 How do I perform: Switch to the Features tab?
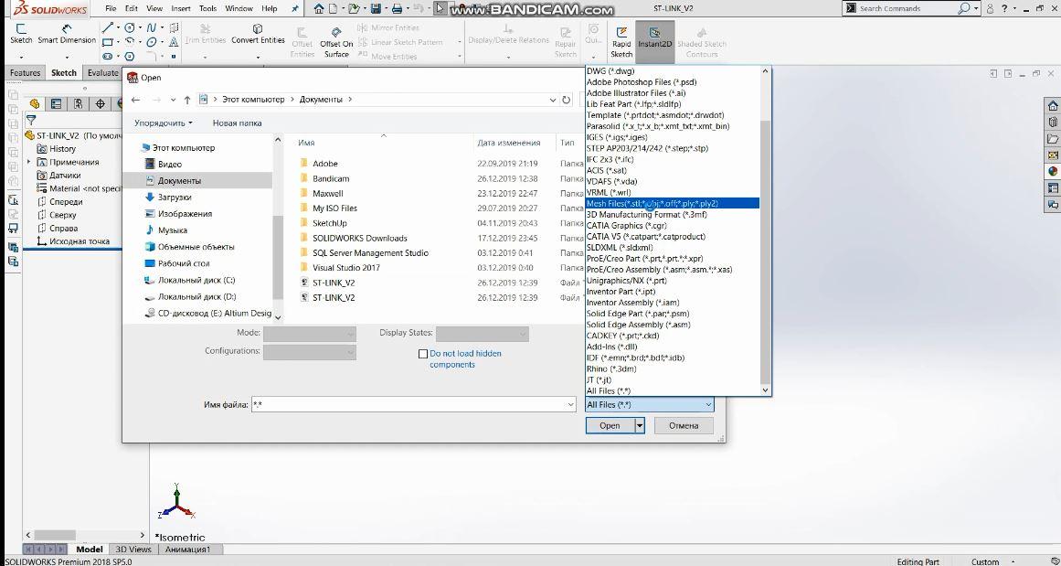pos(25,73)
